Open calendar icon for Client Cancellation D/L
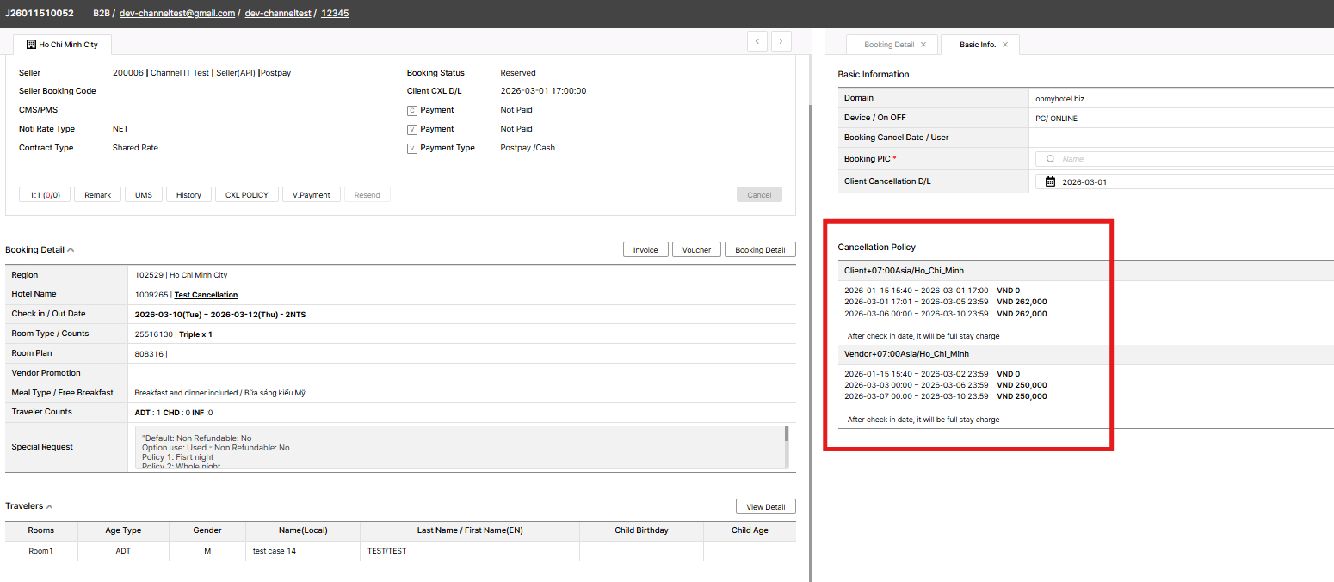Viewport: 1334px width, 582px height. (1050, 181)
